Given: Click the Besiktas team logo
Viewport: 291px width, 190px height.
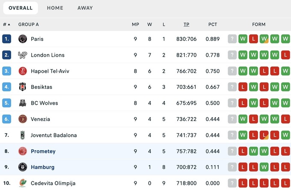Looking at the screenshot, I should click(23, 87).
